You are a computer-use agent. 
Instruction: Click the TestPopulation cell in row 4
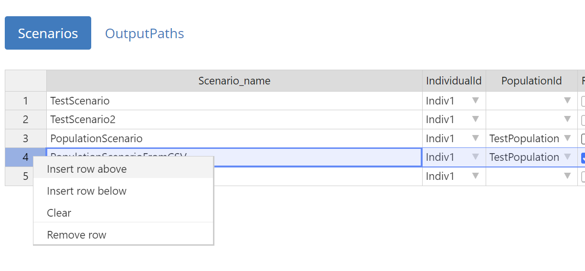pyautogui.click(x=532, y=157)
